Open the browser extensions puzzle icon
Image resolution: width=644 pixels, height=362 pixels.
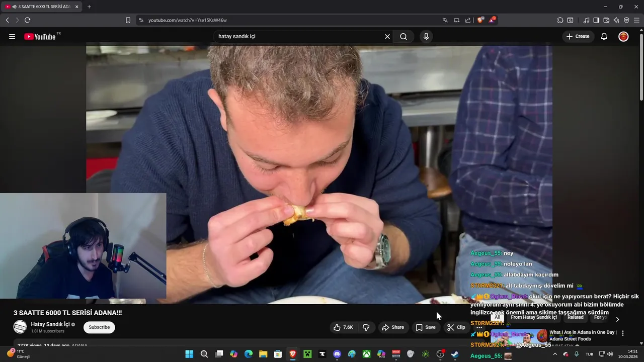[x=560, y=20]
